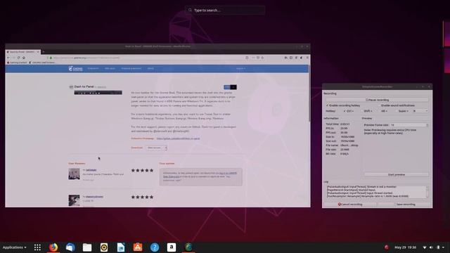Open the Getting Started bookmark
Screen dimensions: 450x253
tap(17, 63)
